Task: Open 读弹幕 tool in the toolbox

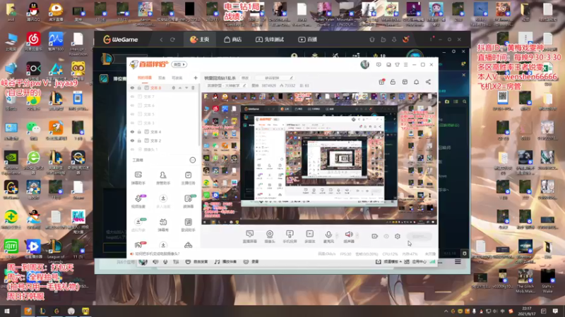Action: (x=188, y=201)
